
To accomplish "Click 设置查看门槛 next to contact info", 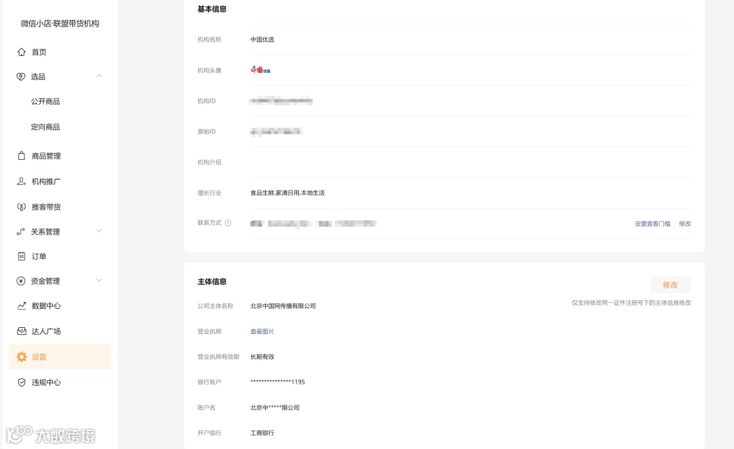I will 652,223.
